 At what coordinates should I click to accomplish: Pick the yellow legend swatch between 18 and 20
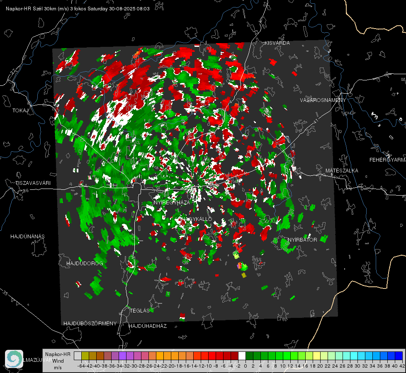tap(317, 356)
